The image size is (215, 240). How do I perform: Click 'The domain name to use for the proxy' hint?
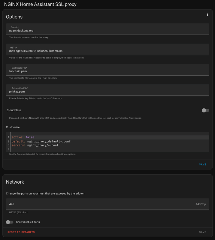click(x=29, y=37)
